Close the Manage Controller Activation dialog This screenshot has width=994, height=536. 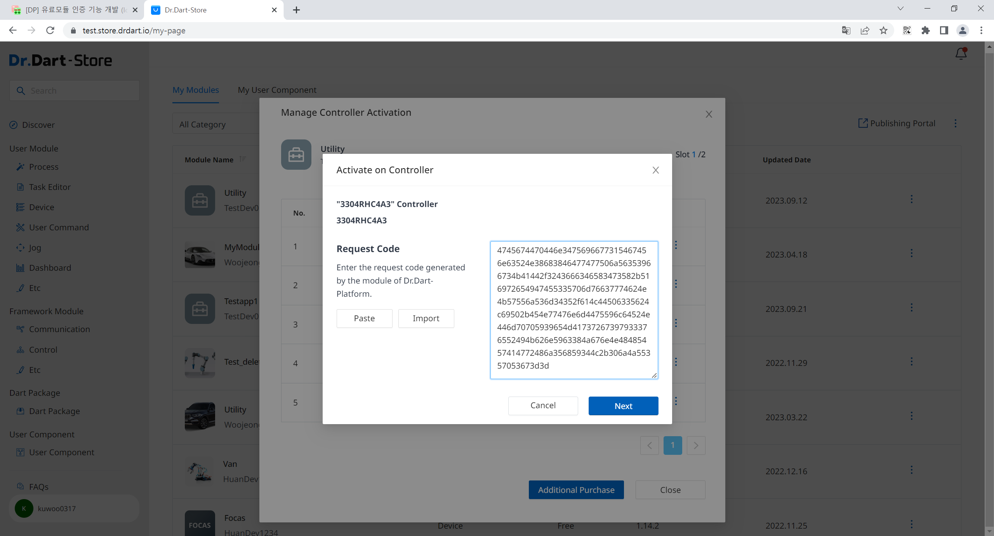tap(709, 114)
